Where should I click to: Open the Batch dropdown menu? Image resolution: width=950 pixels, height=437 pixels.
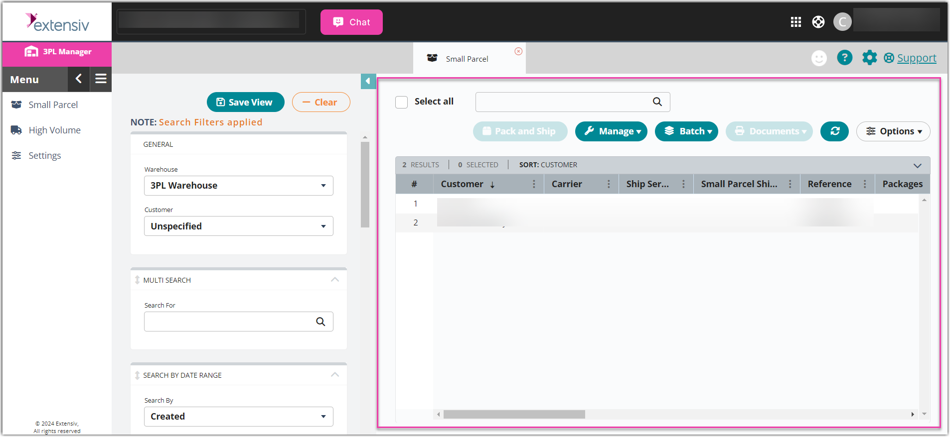tap(686, 131)
